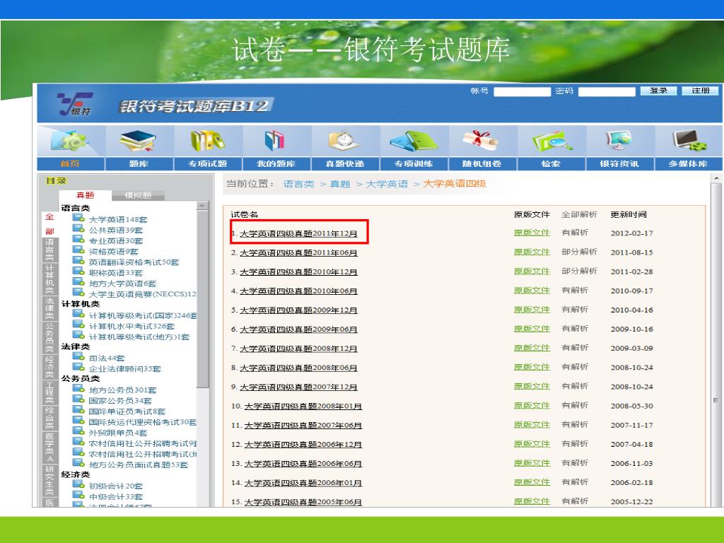Click icon beside 司法44套
This screenshot has height=543, width=724.
(78, 356)
